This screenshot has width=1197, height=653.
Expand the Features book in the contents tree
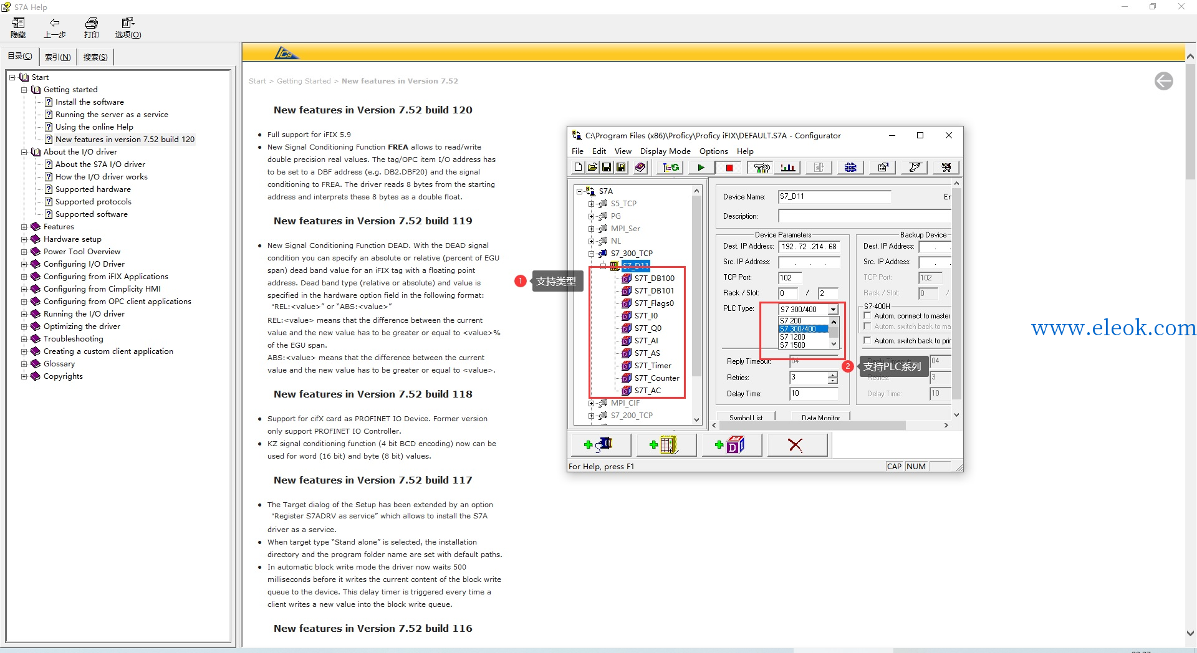click(x=24, y=227)
